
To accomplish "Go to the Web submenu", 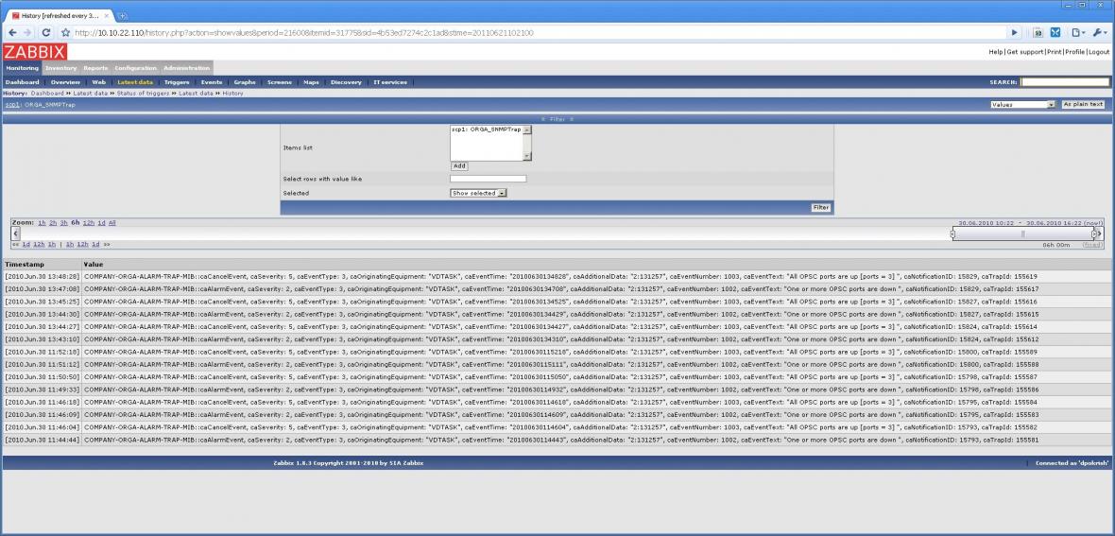I will [99, 82].
